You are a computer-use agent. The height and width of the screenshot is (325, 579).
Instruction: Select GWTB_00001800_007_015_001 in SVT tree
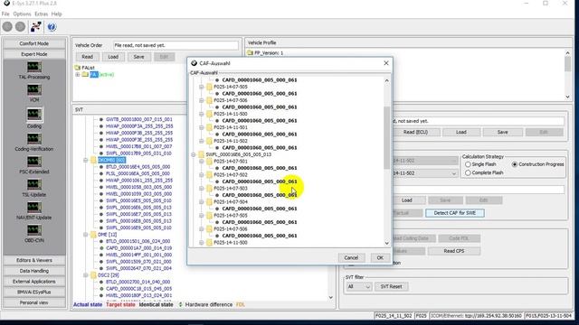(138, 119)
